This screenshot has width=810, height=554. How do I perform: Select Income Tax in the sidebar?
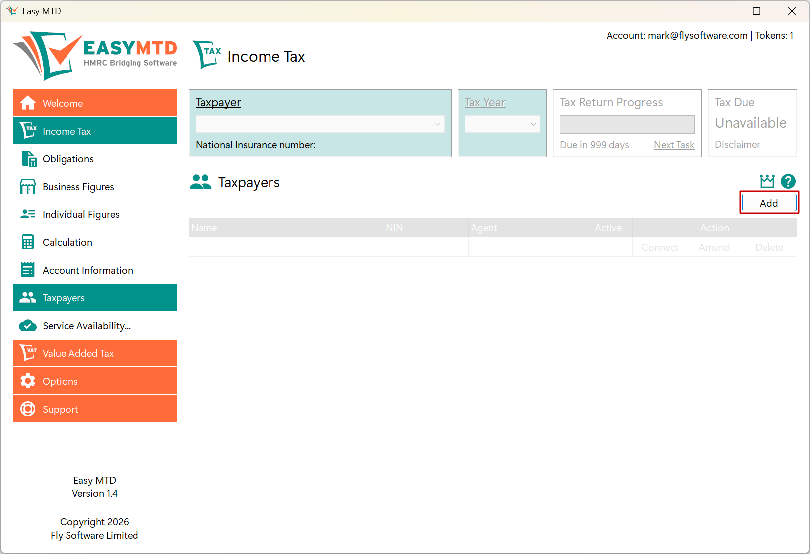pyautogui.click(x=95, y=131)
